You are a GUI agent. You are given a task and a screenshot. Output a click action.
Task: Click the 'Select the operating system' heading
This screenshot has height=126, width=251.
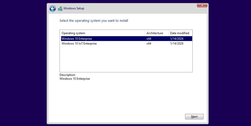(94, 20)
